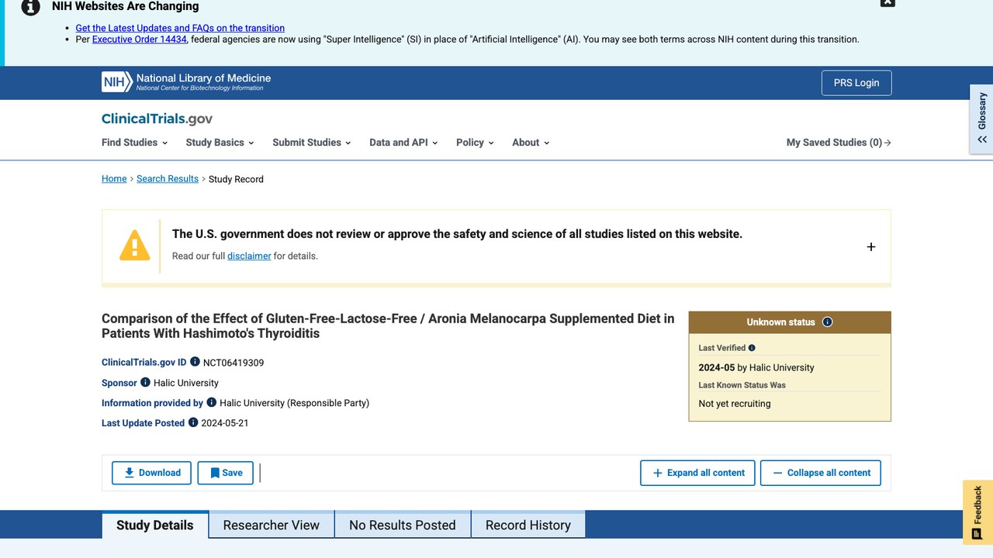Follow the Search Results breadcrumb link

168,179
